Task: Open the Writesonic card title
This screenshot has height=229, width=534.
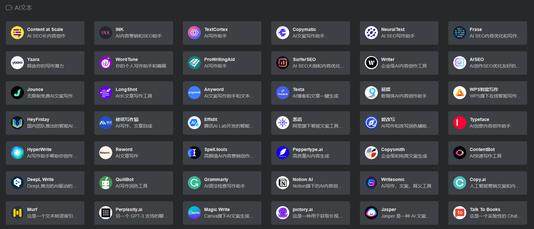Action: [x=393, y=179]
